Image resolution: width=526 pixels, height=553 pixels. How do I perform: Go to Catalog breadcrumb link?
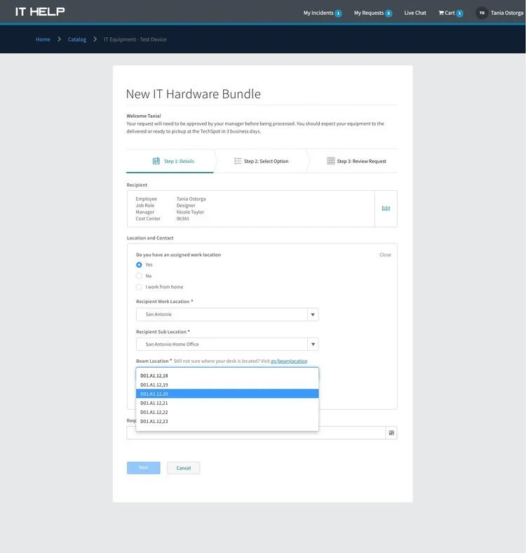click(77, 39)
